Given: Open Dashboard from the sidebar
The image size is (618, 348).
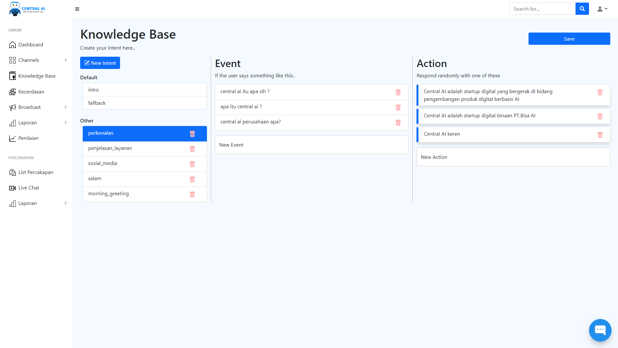Looking at the screenshot, I should click(x=31, y=45).
